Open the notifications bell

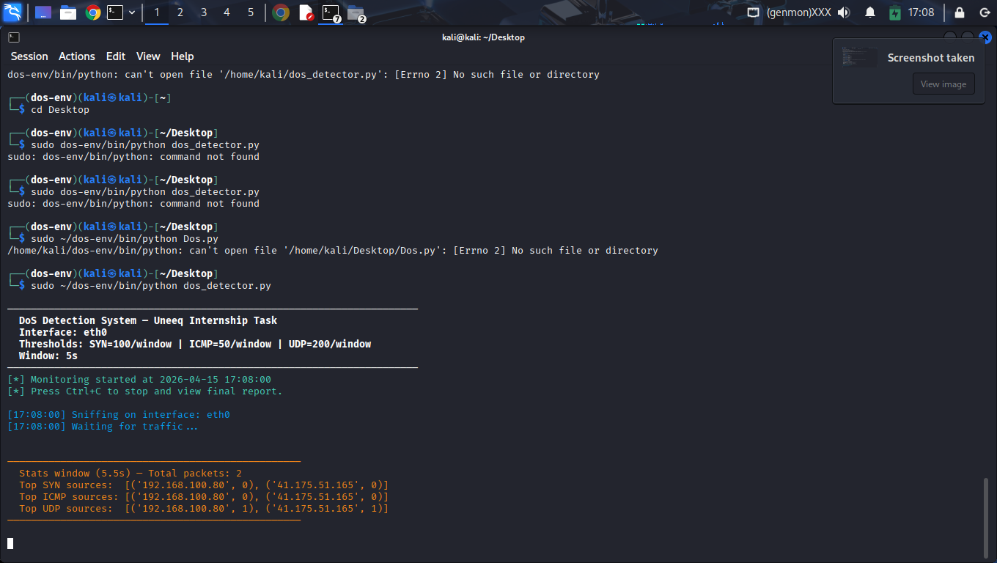(x=870, y=12)
